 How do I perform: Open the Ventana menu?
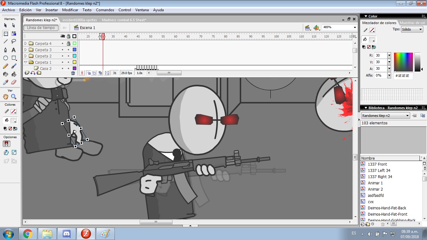(142, 10)
